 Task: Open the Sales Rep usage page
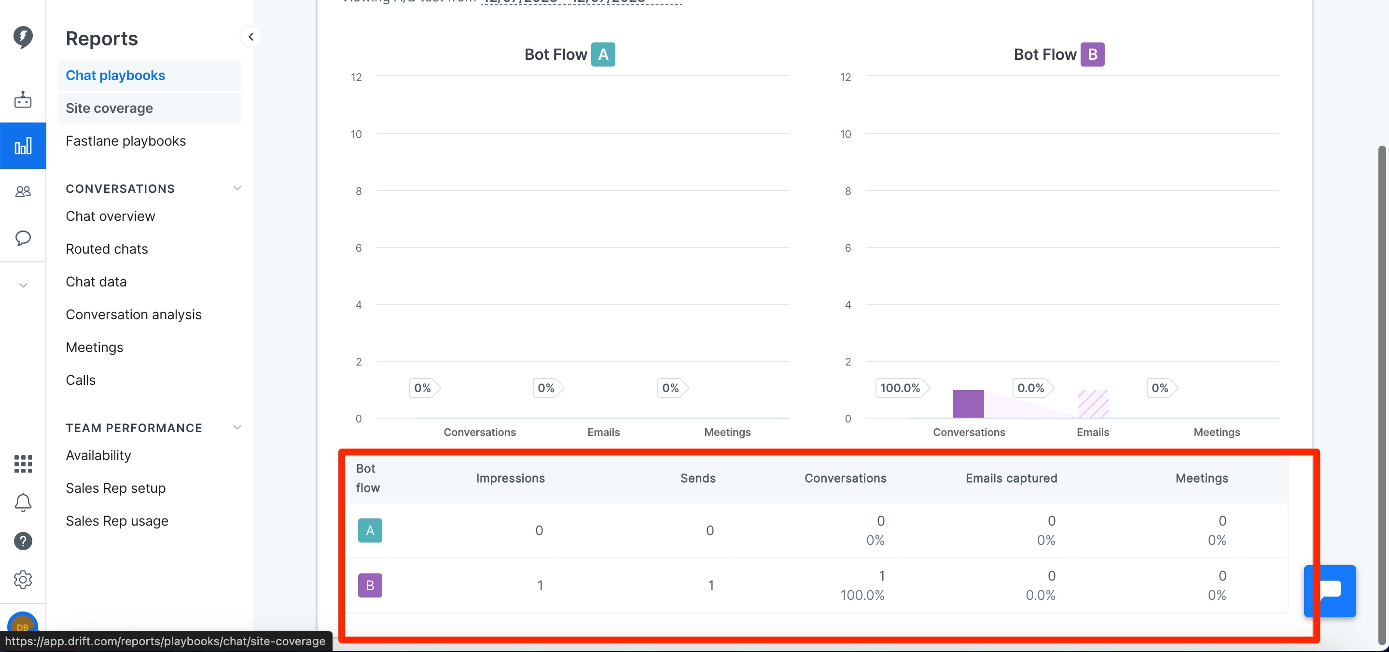coord(116,520)
